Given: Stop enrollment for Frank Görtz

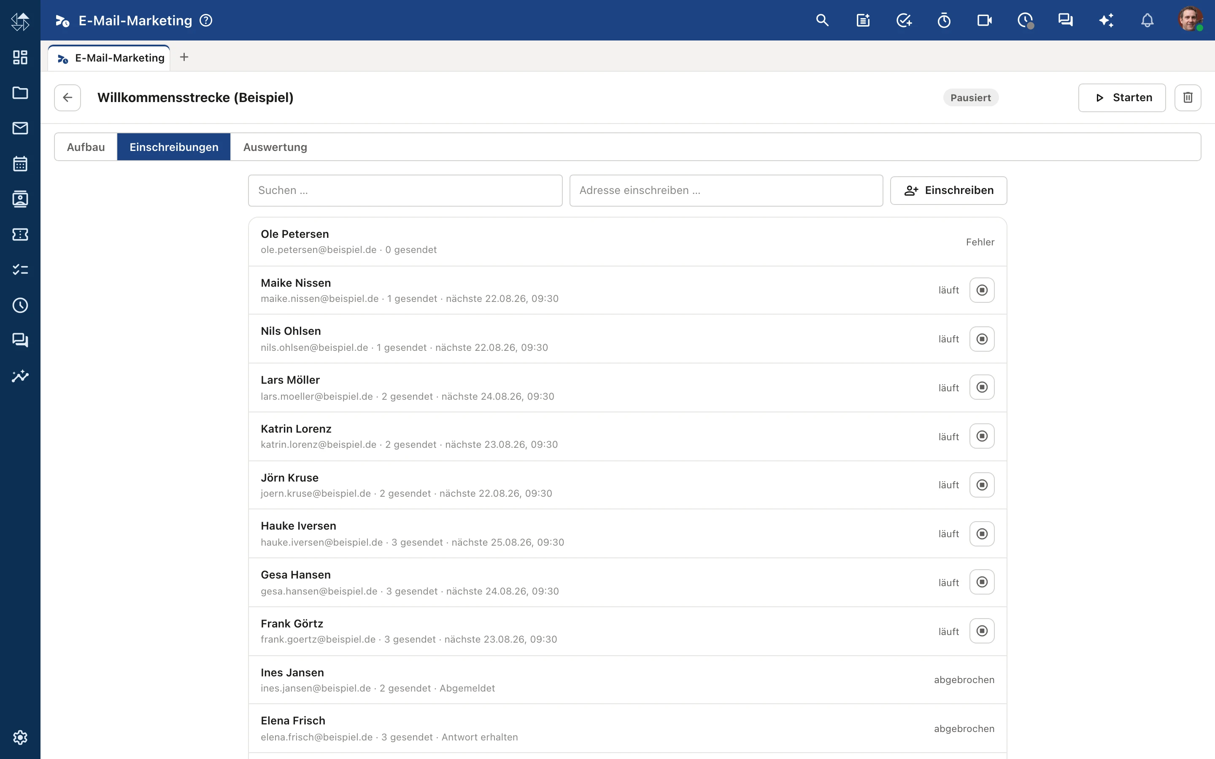Looking at the screenshot, I should click(982, 631).
